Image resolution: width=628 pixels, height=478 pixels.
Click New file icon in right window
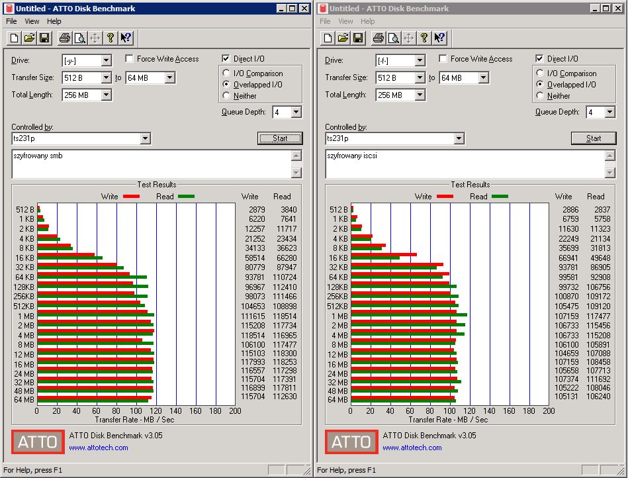(x=328, y=38)
